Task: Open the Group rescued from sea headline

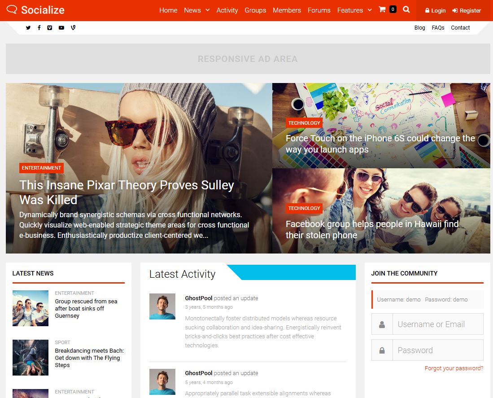Action: click(86, 308)
